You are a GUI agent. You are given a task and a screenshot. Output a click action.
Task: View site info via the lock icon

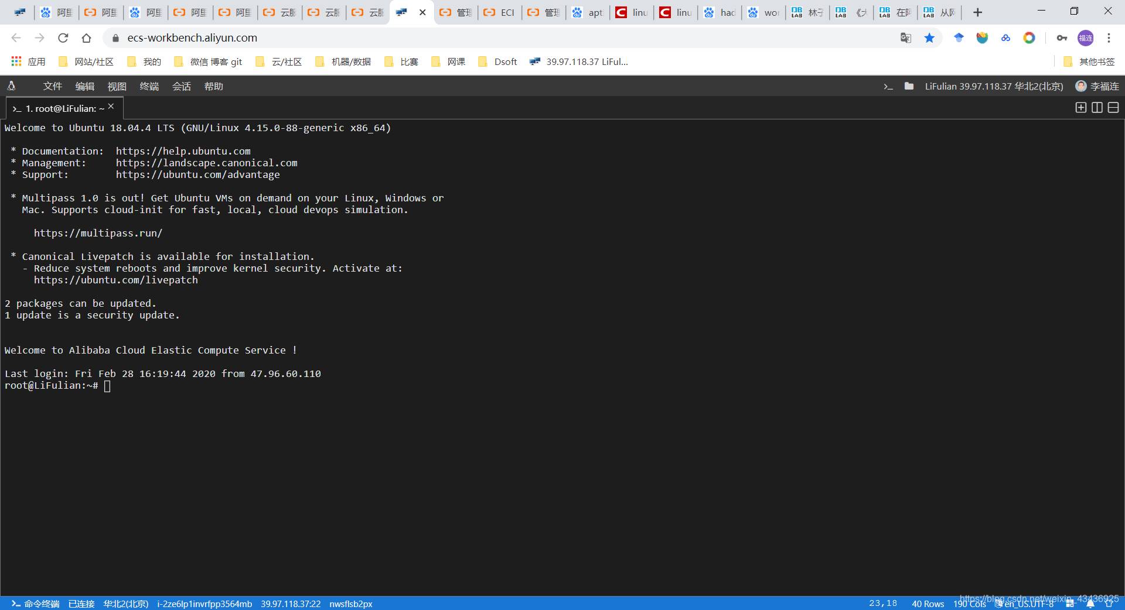tap(115, 38)
